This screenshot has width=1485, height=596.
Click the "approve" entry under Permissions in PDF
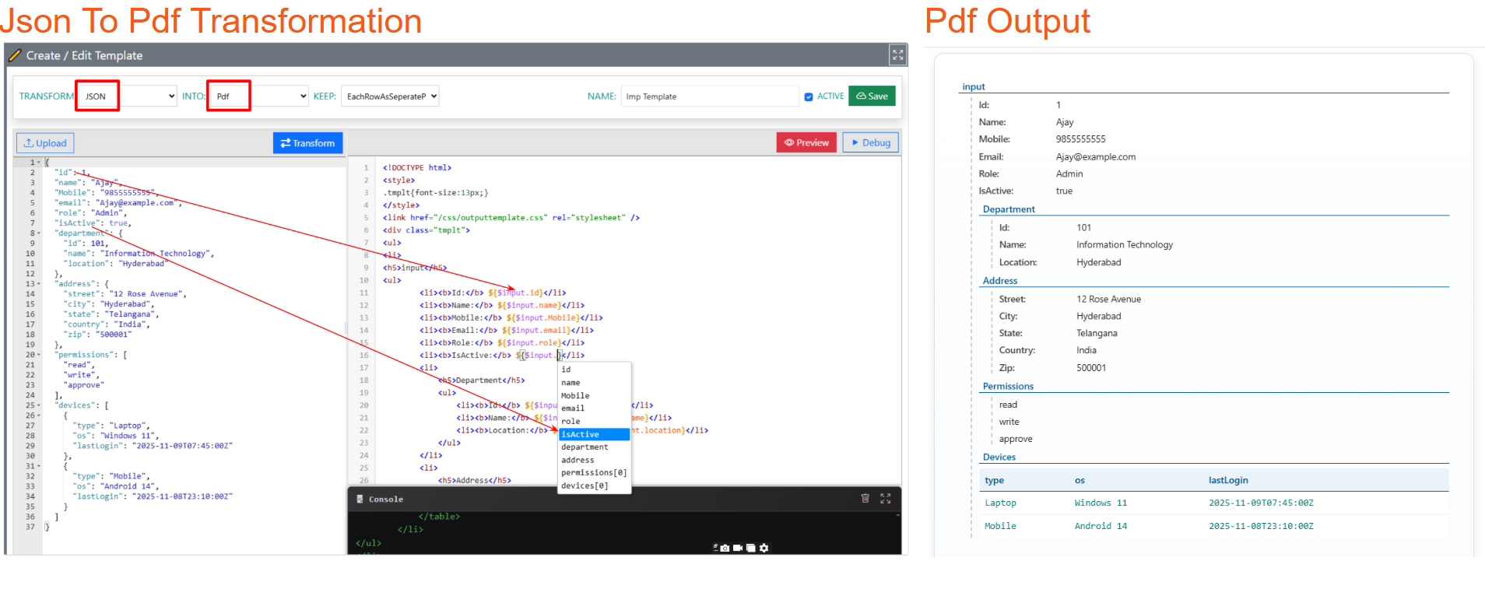(1016, 439)
